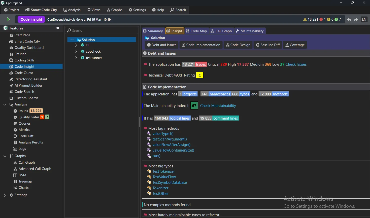This screenshot has height=218, width=370.
Task: Expand the cli project node
Action: [76, 45]
